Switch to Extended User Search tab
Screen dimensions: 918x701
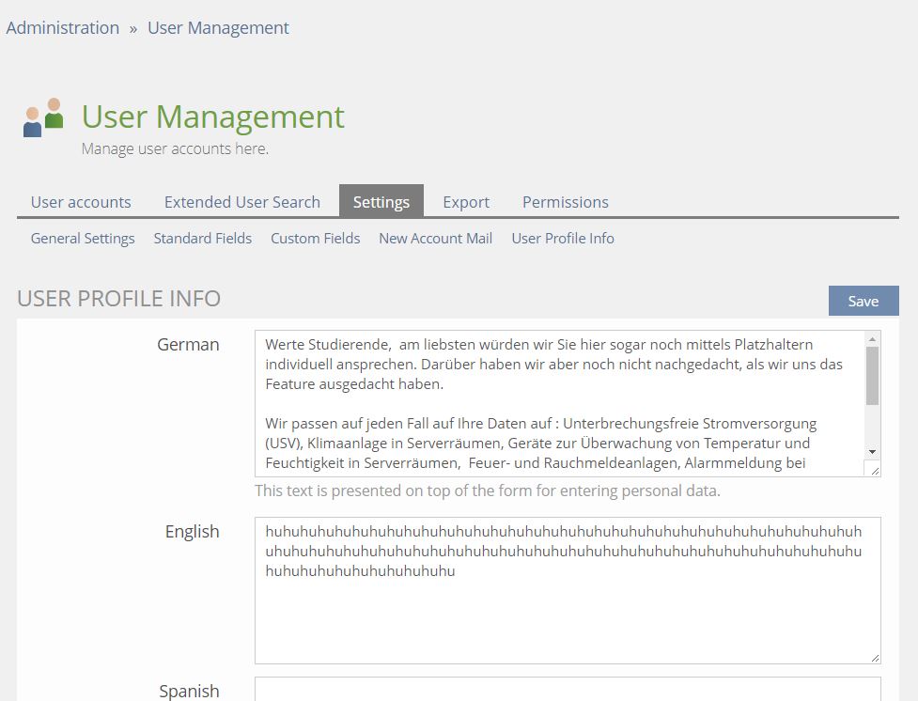point(241,202)
